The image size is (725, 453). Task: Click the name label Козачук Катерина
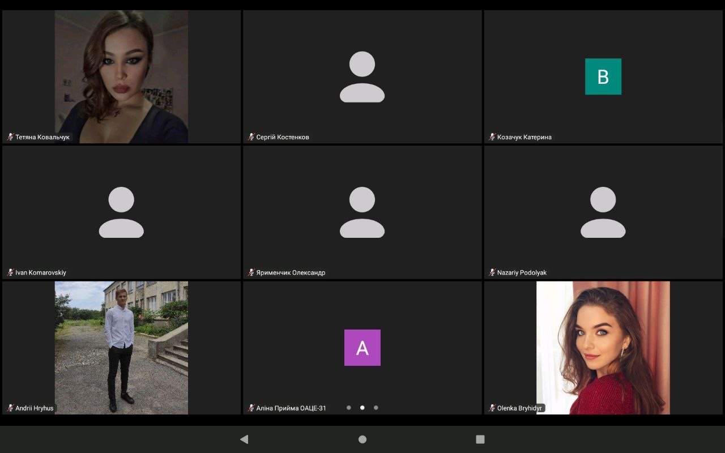[524, 137]
